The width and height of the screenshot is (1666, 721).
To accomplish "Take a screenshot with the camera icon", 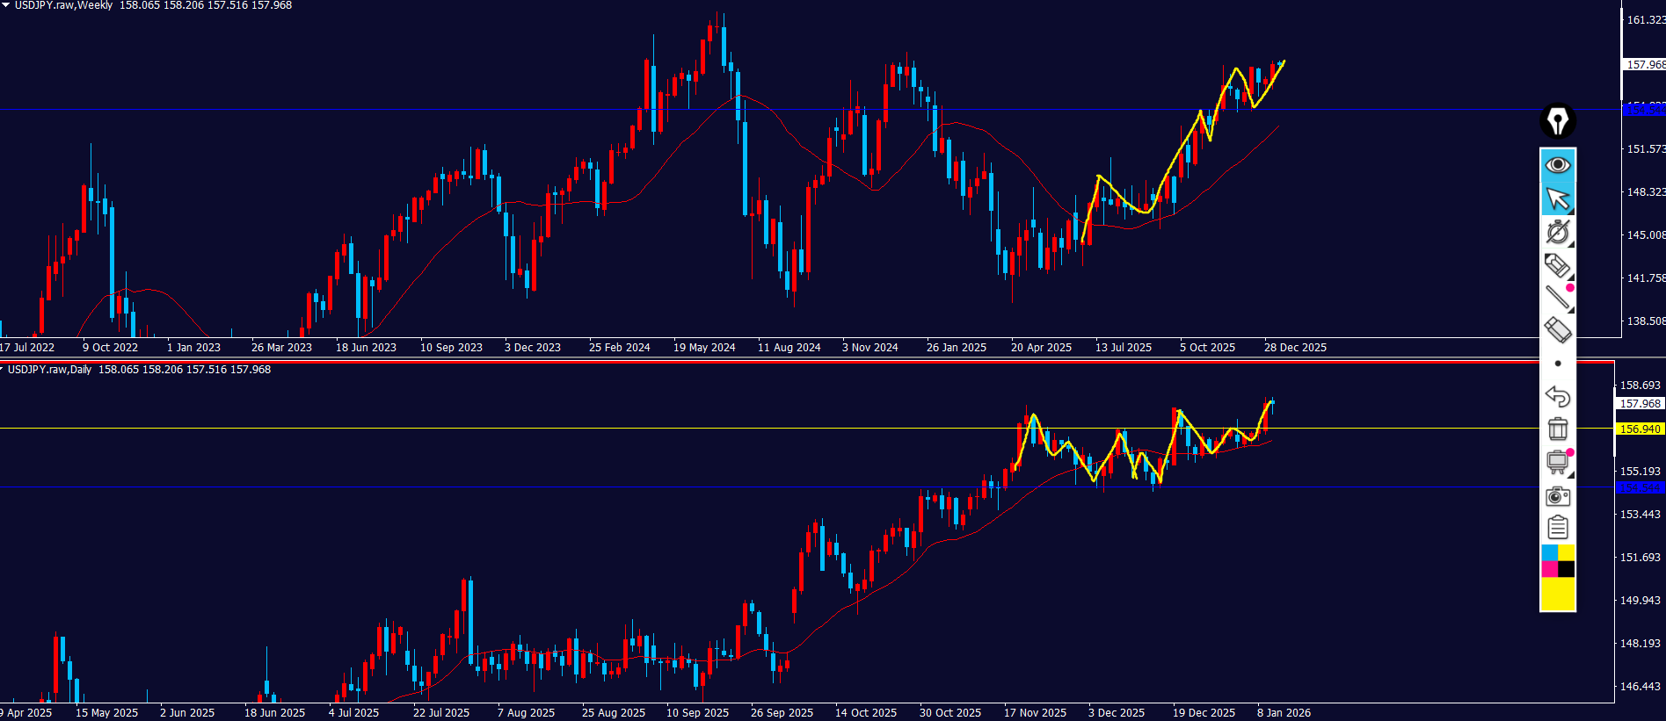I will coord(1557,496).
